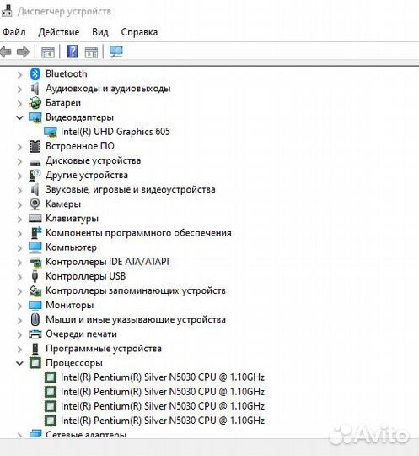Click the display adapter icon beside Видеоадаптеры
The width and height of the screenshot is (419, 456).
[x=35, y=117]
